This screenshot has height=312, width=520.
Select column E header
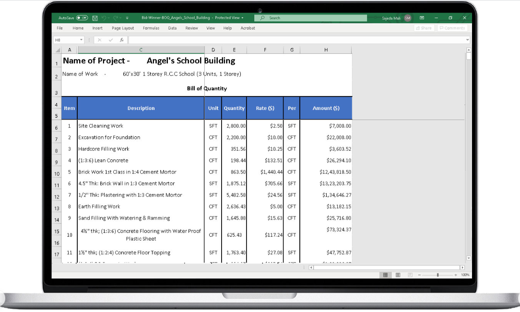pos(234,50)
